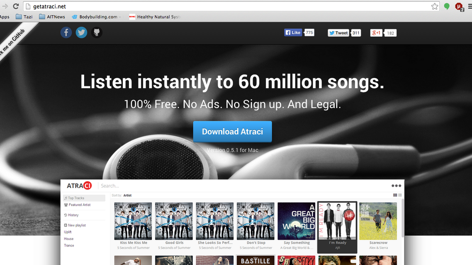The width and height of the screenshot is (472, 265).
Task: Select Top Tracks in the sidebar
Action: point(84,198)
